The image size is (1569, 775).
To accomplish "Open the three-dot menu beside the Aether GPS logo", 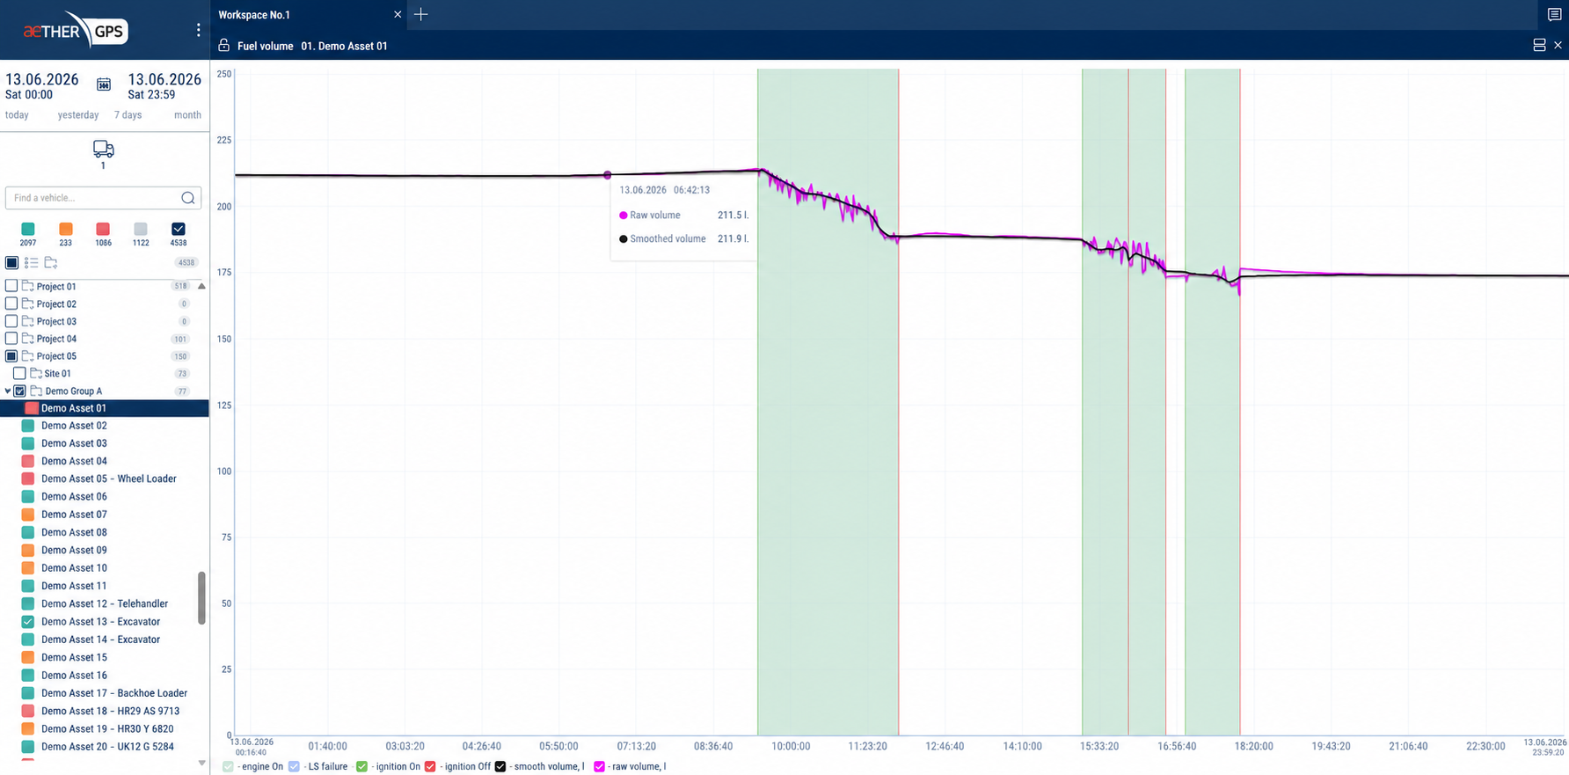I will tap(198, 30).
